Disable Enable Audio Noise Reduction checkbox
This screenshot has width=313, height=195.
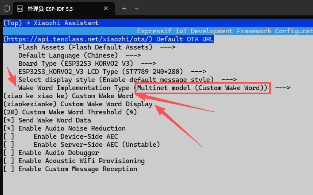click(x=9, y=128)
